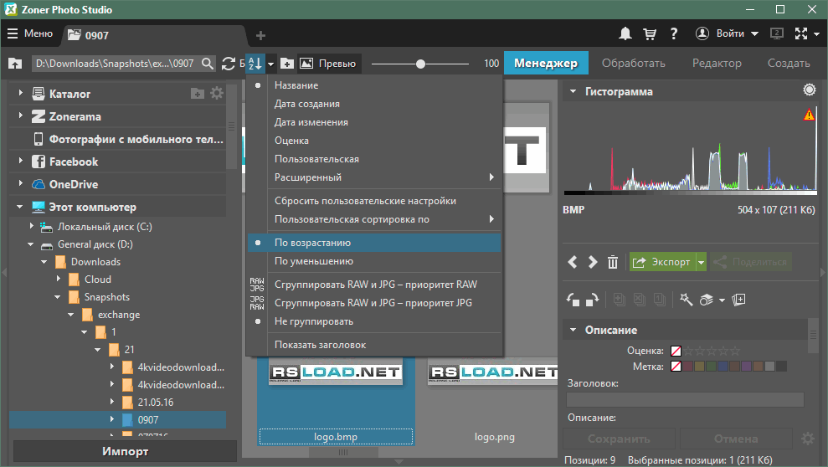Rotate image right icon
828x467 pixels.
coord(593,300)
